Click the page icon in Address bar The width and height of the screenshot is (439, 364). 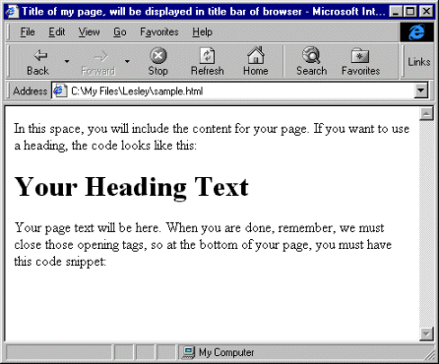[x=59, y=91]
